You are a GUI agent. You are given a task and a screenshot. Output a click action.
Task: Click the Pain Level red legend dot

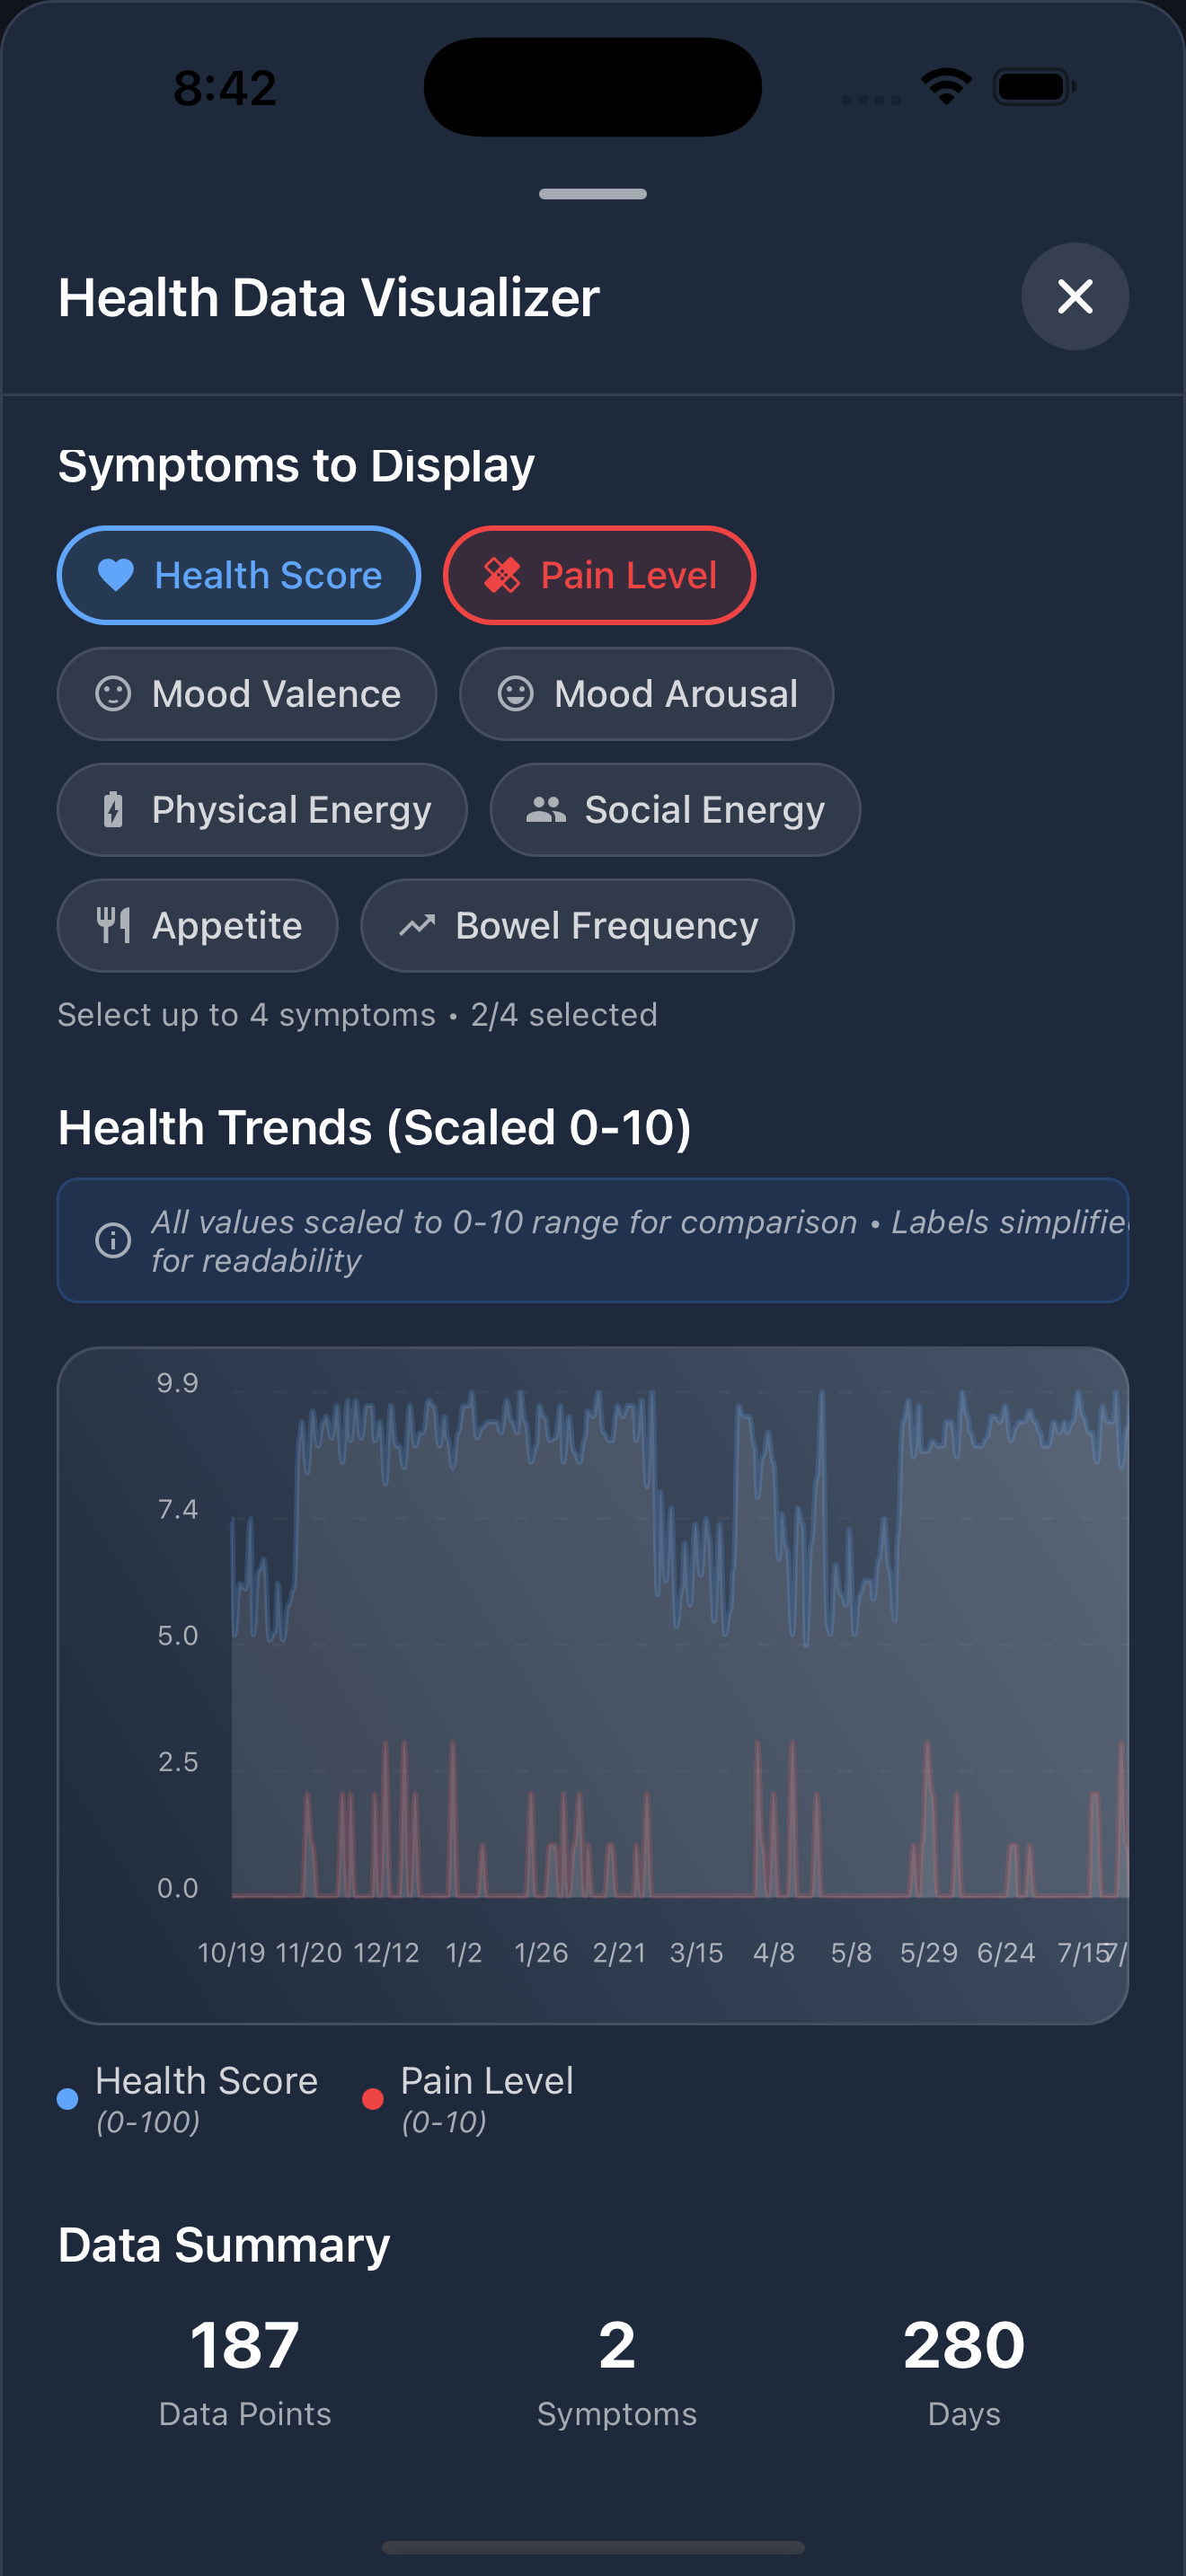click(373, 2099)
